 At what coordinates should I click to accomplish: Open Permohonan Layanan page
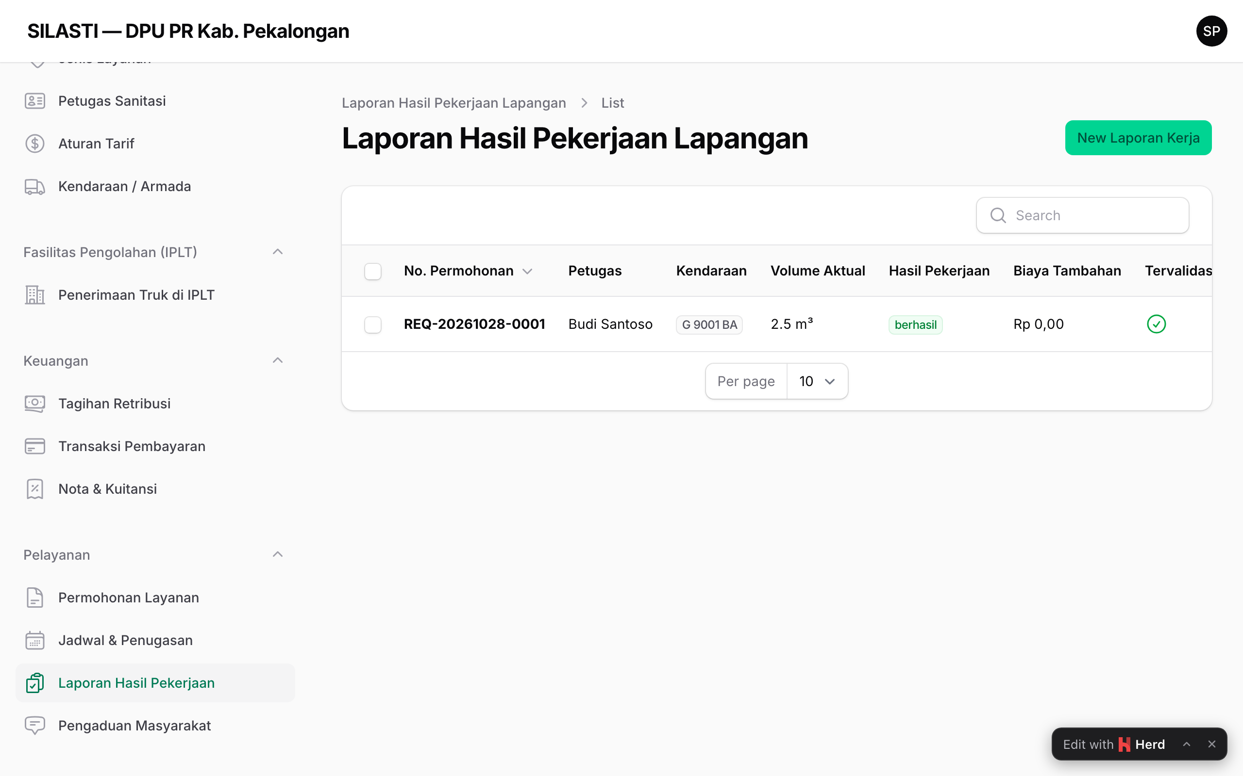[155, 598]
